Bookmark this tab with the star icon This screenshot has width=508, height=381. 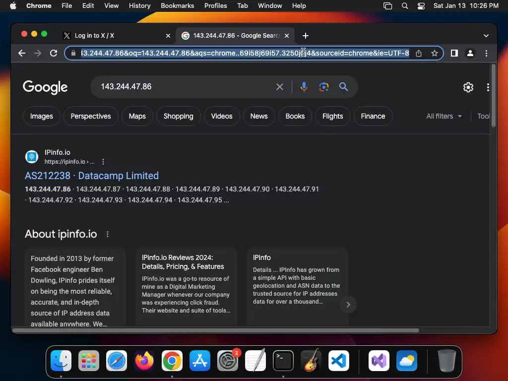point(435,53)
